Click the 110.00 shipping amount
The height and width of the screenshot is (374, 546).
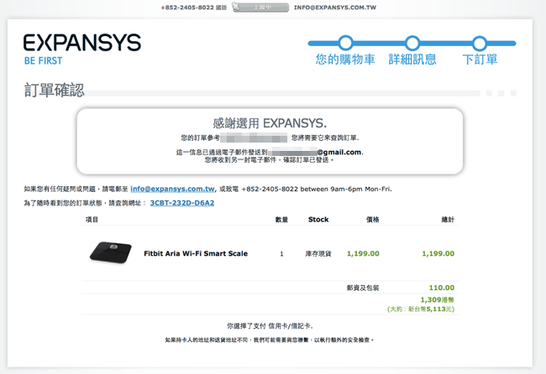click(442, 288)
